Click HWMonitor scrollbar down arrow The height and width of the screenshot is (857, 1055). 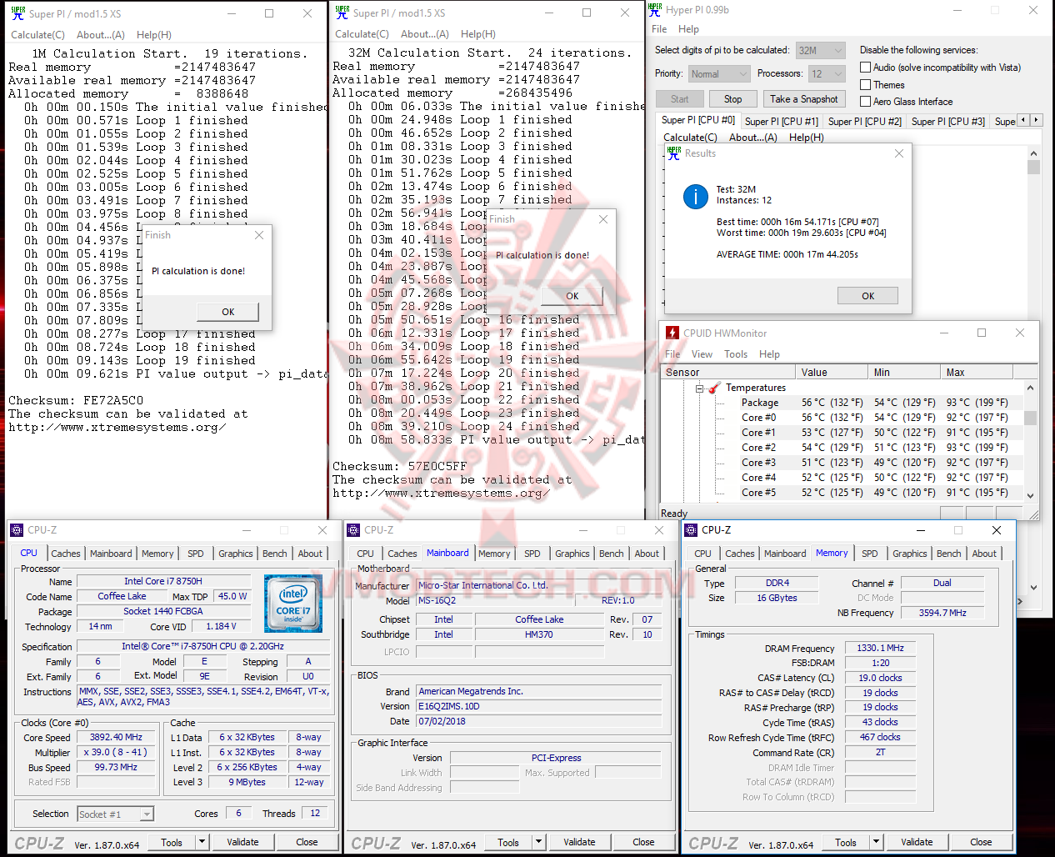pos(1030,495)
